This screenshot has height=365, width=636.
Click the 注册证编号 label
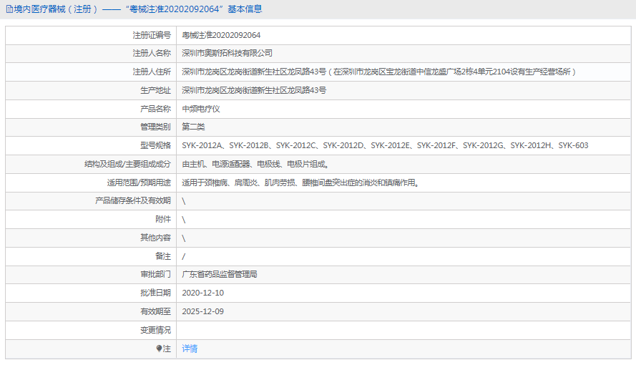coord(152,35)
